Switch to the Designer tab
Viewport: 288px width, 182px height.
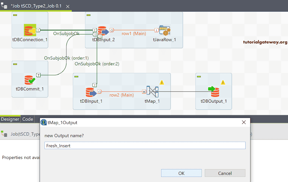tap(10, 119)
